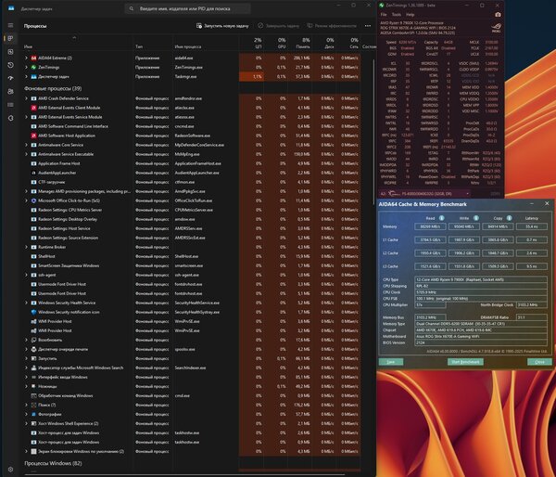Click the Microsoft Office Click-to-Run process icon
The height and width of the screenshot is (477, 556).
tap(33, 200)
